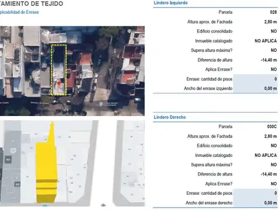Screen dimensions: 280x210
Task: Select 'NO APLICA' value in Lindero Derecho
Action: click(x=265, y=155)
